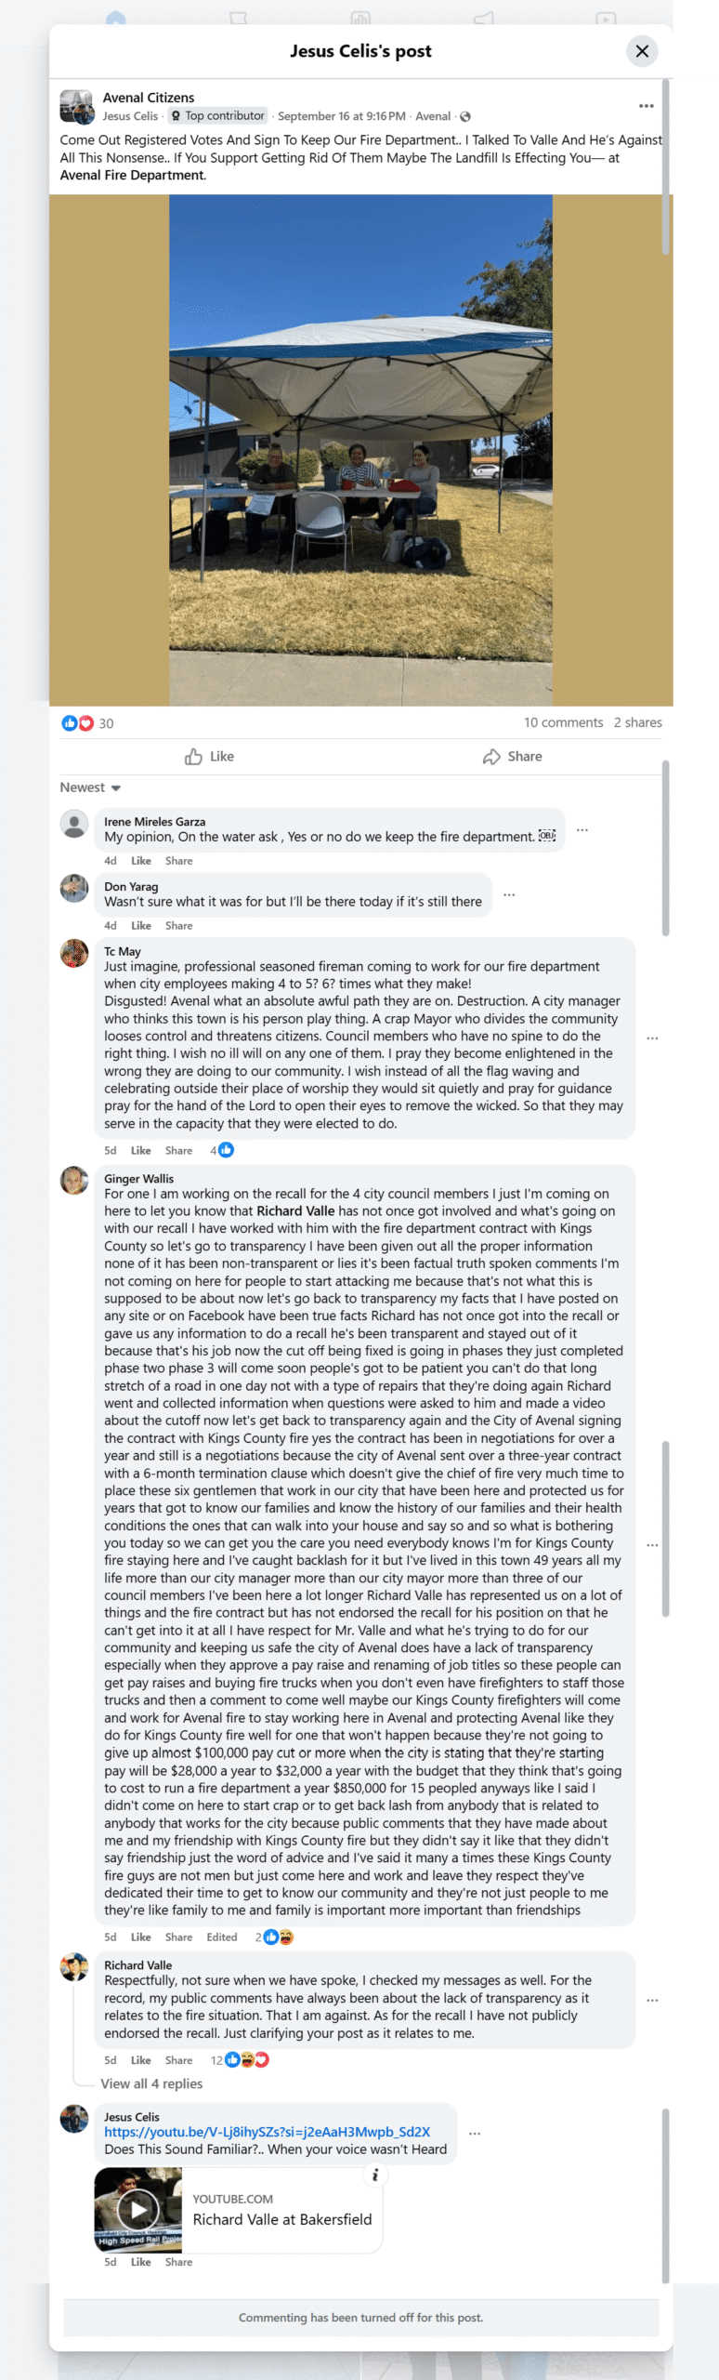Play the Richard Valle at Bakersfield video
719x2380 pixels.
tap(138, 2208)
